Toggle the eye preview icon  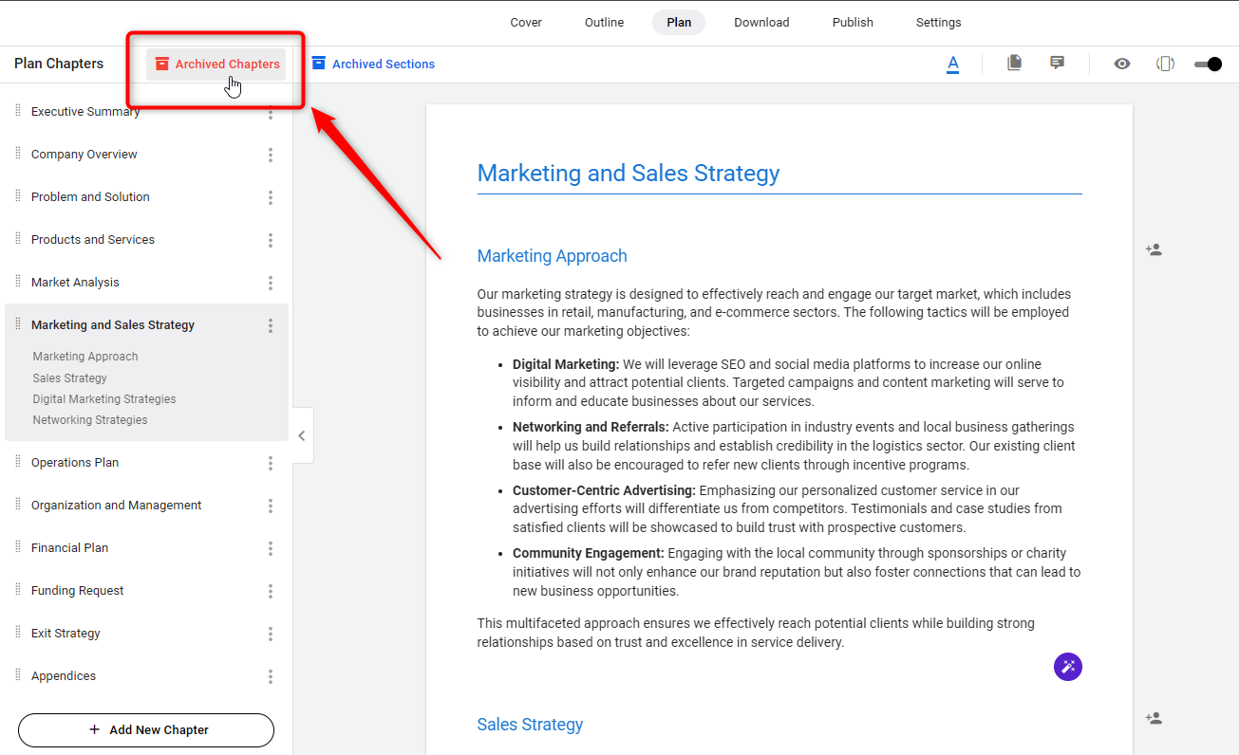point(1122,64)
